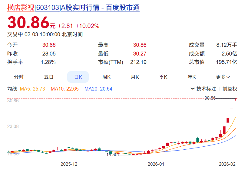
Task: Click the 技术标注 label text
Action: tap(206, 89)
